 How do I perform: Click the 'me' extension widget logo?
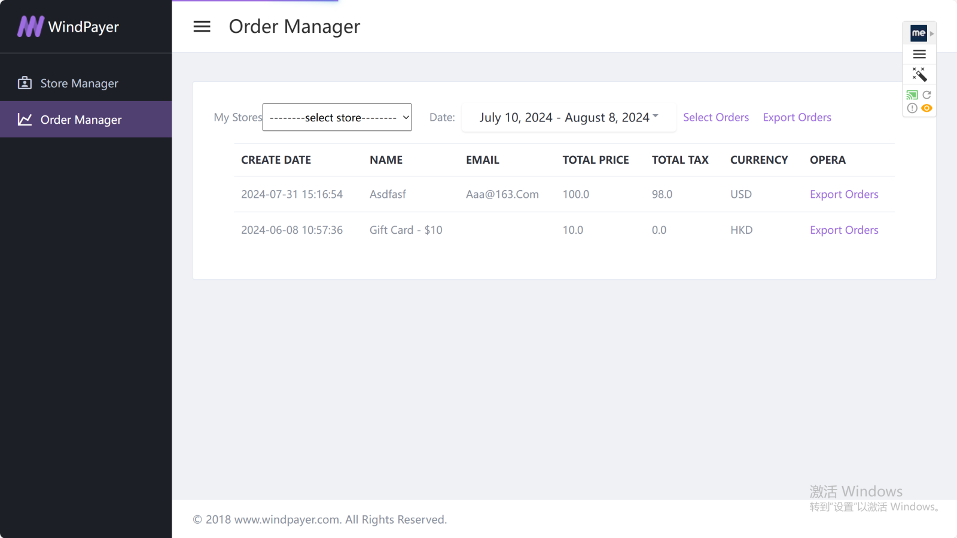tap(918, 33)
